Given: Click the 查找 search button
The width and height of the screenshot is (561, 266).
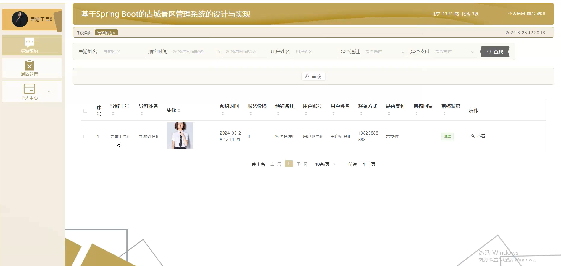Looking at the screenshot, I should (495, 52).
